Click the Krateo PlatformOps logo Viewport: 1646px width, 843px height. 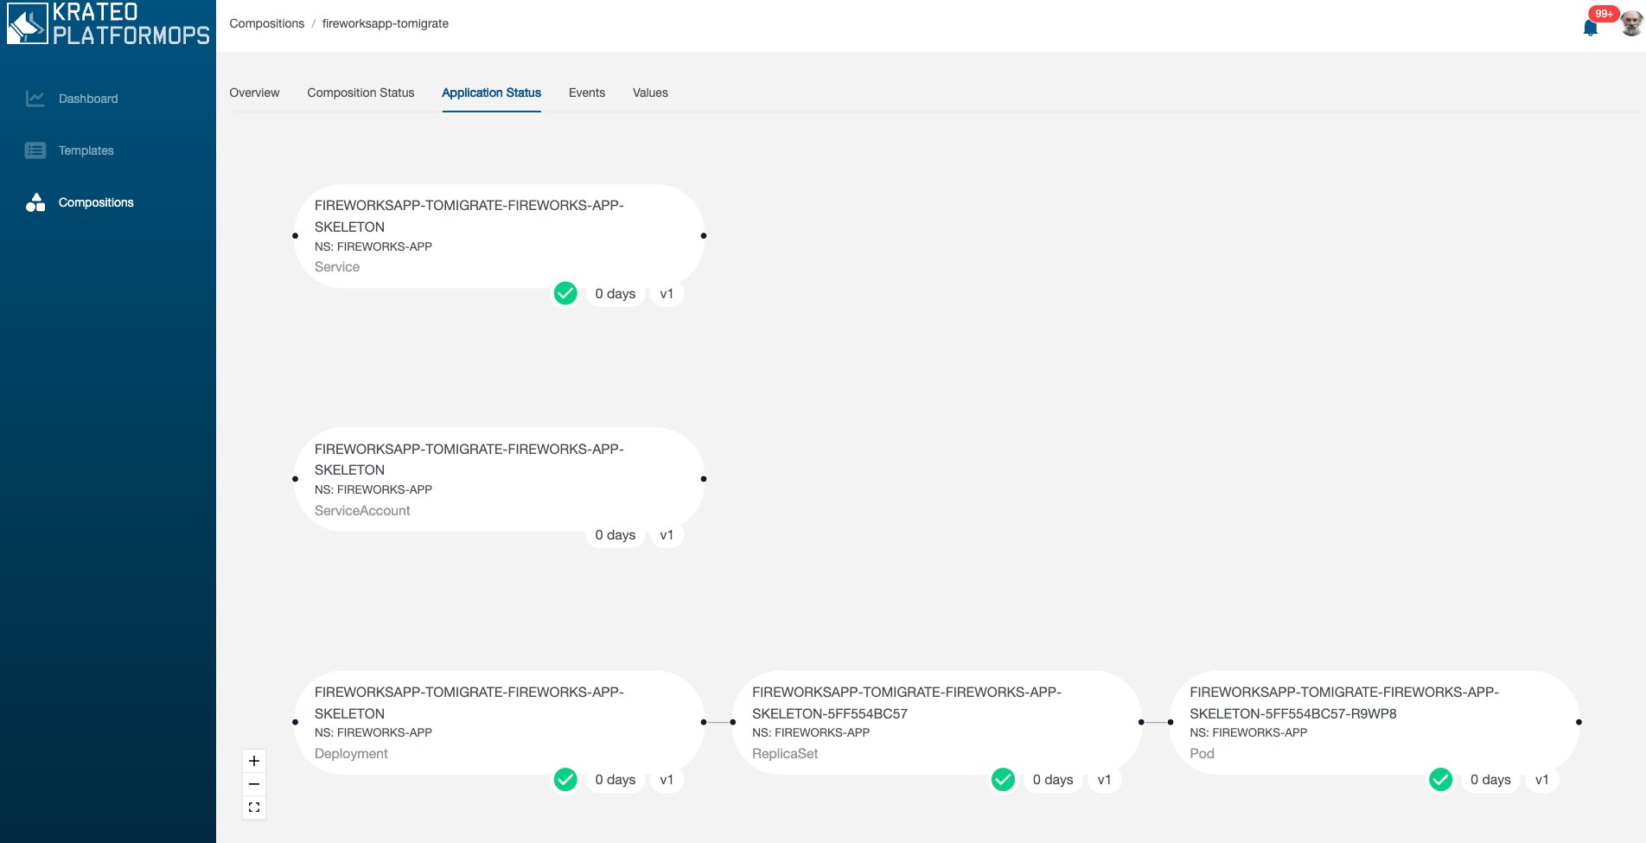tap(108, 23)
